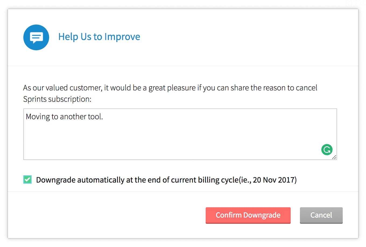Image resolution: width=366 pixels, height=247 pixels.
Task: Click the word "Improve" in the title
Action: tap(122, 37)
